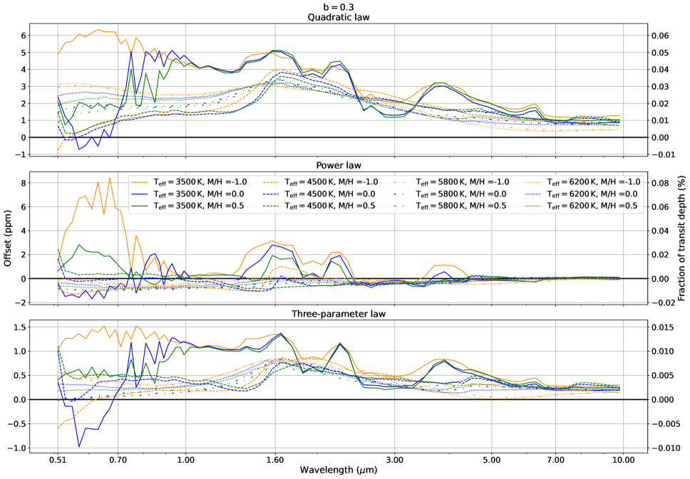Screen dimensions: 690x479
Task: Pick legend entry Teff = 5800 K, M/H = 0.5
Action: click(450, 206)
